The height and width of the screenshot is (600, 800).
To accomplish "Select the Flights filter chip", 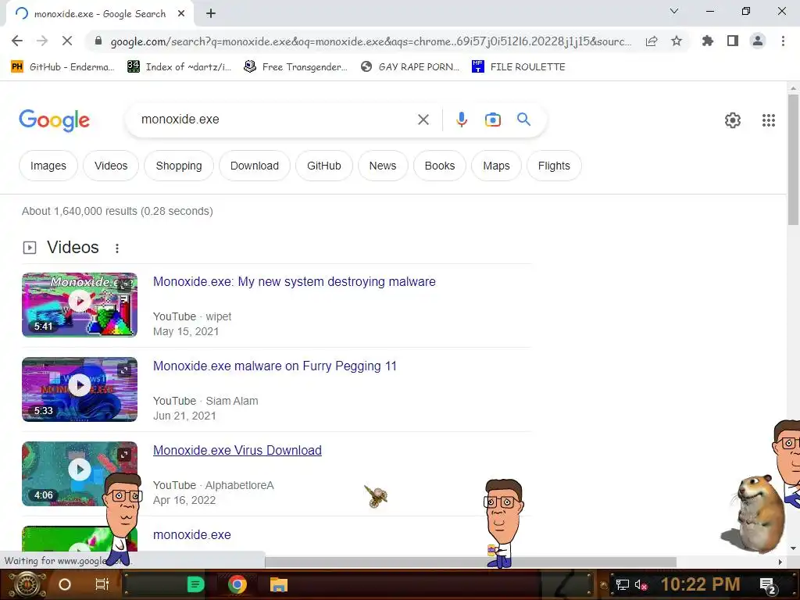I will 554,166.
